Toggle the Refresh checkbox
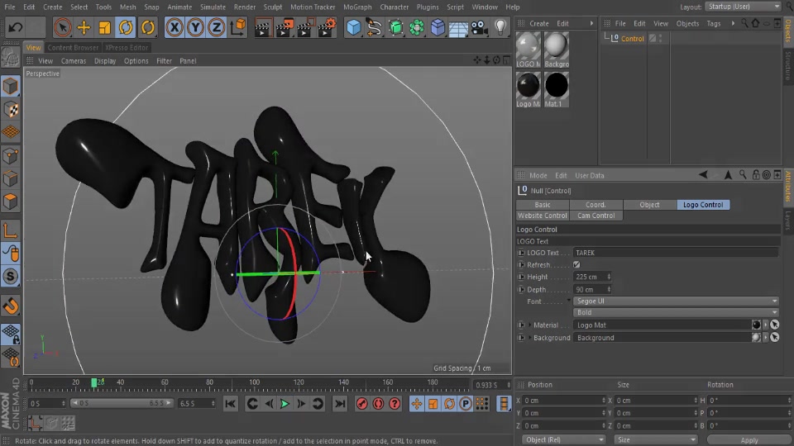Viewport: 794px width, 446px height. [x=576, y=264]
